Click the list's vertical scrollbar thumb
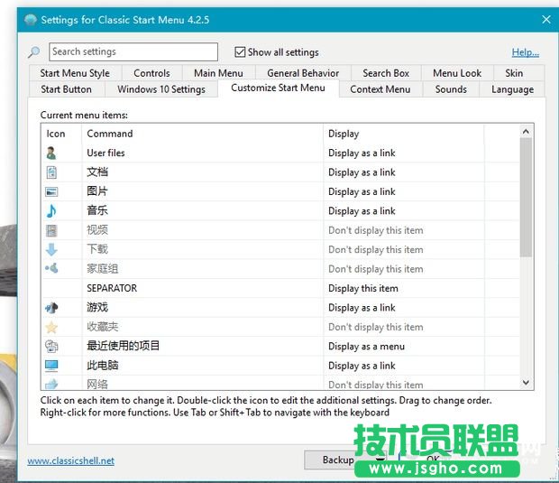This screenshot has width=559, height=483. click(526, 198)
